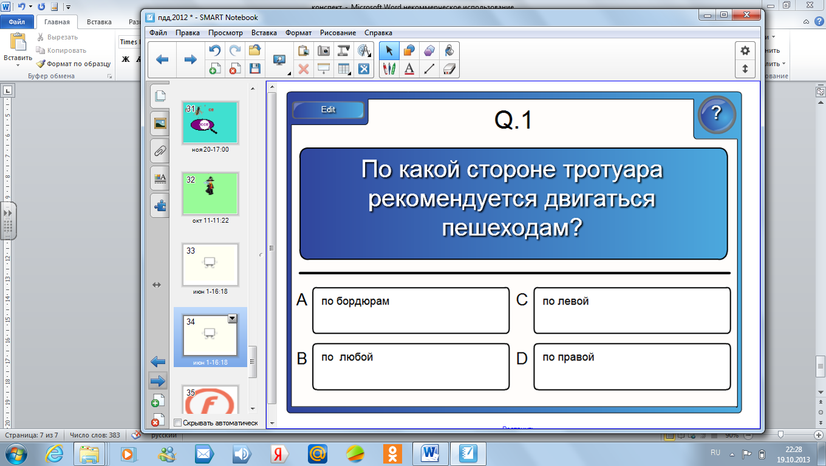Delete selected object with red X icon
Screen dimensions: 826x466
[x=304, y=69]
